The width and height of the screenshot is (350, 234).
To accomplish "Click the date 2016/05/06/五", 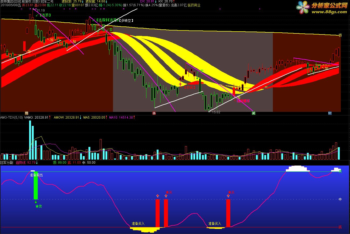I will tap(11, 5).
